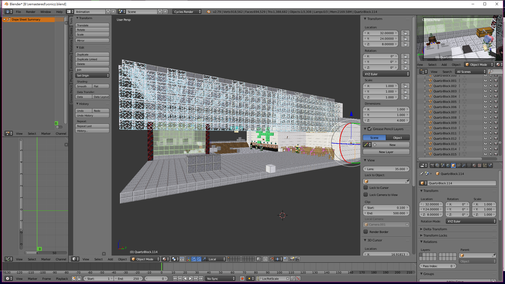Toggle the Grease Pencil Layers checkbox

[370, 129]
